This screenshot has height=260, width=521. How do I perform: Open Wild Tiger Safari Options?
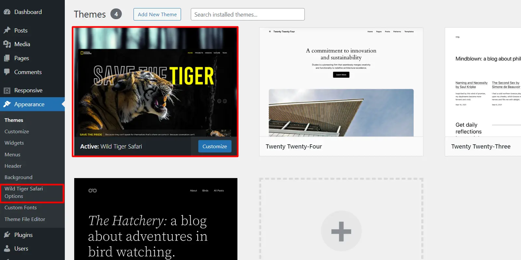click(x=24, y=192)
